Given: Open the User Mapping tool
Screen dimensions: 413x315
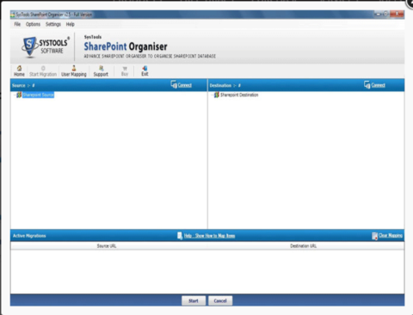Looking at the screenshot, I should [x=74, y=68].
